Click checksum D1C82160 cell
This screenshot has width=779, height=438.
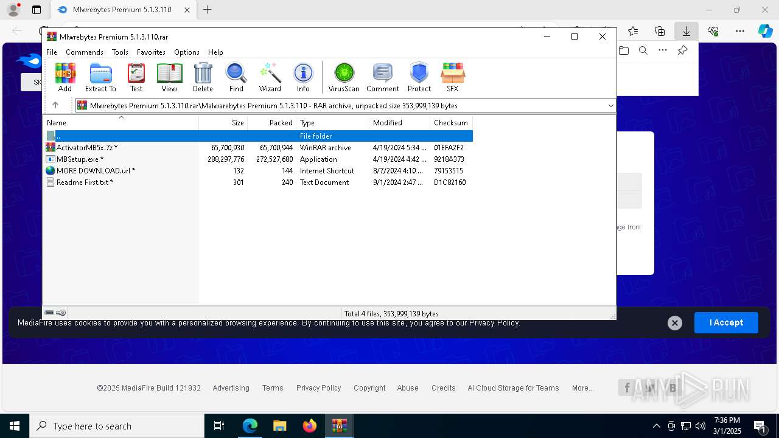click(450, 182)
